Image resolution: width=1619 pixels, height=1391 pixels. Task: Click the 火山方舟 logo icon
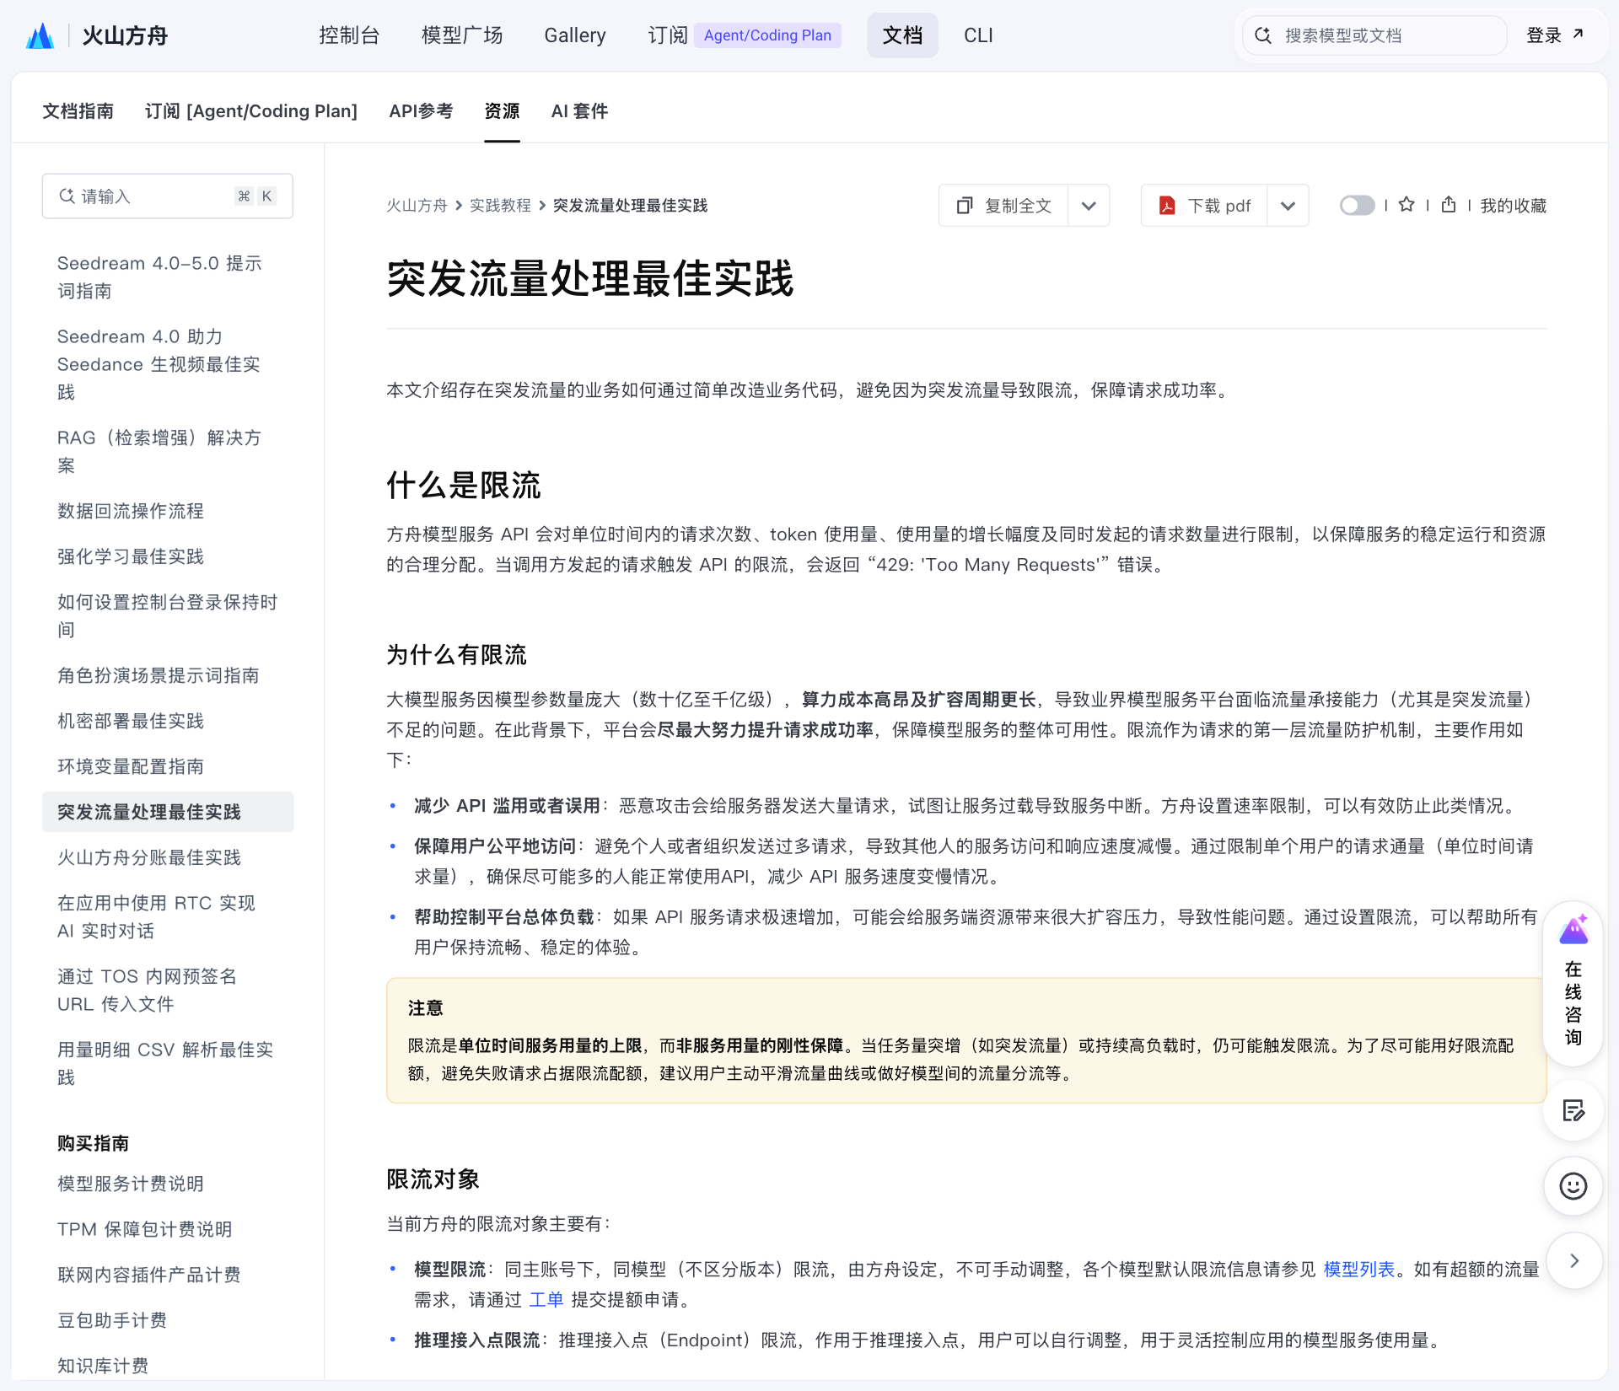[x=40, y=35]
